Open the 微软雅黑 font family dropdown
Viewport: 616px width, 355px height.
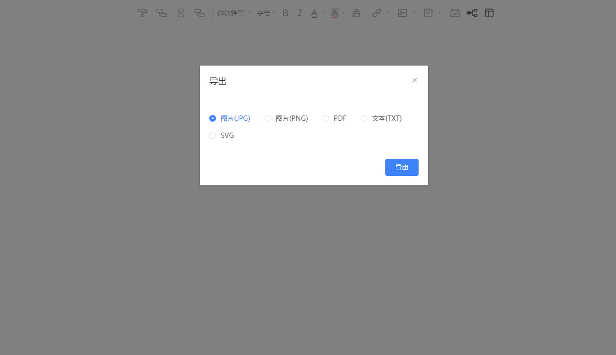[x=234, y=13]
